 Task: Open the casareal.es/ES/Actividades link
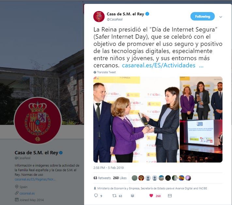click(159, 65)
